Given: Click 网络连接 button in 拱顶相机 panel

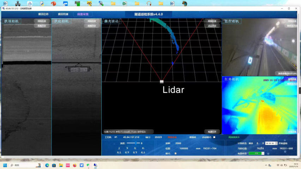Looking at the screenshot, I should [42, 21].
